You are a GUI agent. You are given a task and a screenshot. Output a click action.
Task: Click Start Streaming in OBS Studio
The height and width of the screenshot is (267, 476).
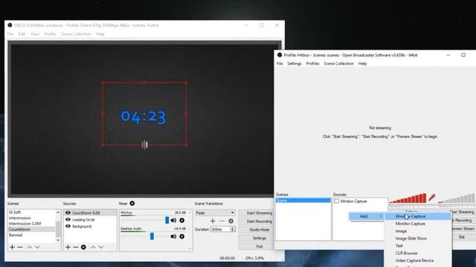click(256, 213)
